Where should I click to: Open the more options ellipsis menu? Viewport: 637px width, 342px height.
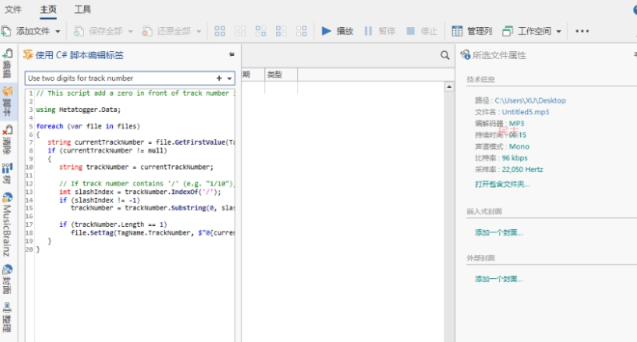582,31
